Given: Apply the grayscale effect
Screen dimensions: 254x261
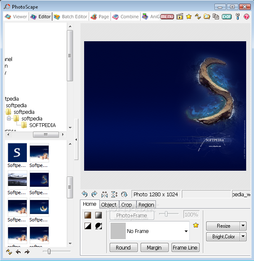Looking at the screenshot, I should (99, 215).
